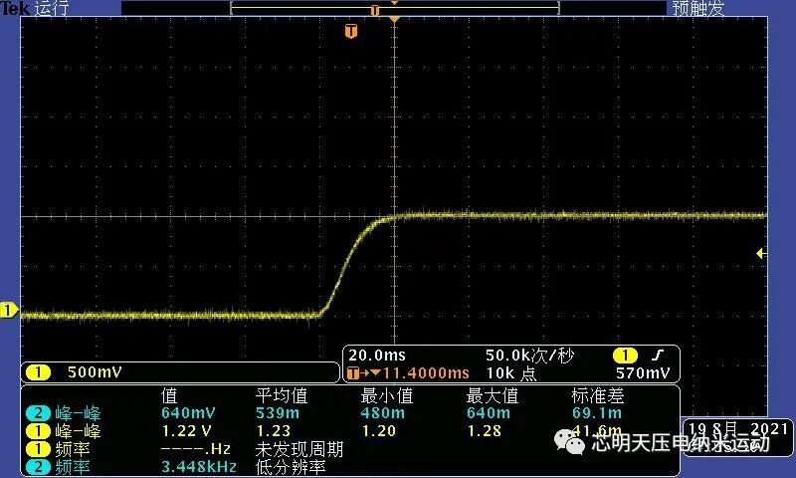Click the 500mV vertical scale readout

coord(95,372)
